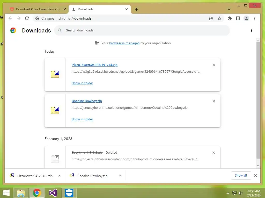Close the Download Pizza Tower Demo tab
This screenshot has width=265, height=198.
tap(64, 9)
